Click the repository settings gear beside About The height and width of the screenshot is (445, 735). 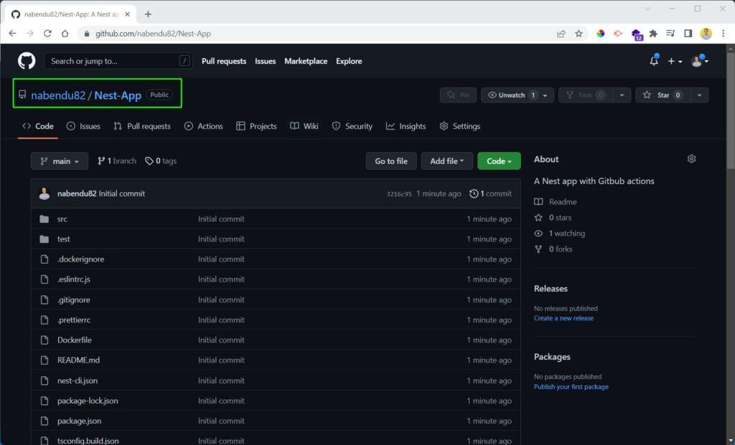[691, 159]
